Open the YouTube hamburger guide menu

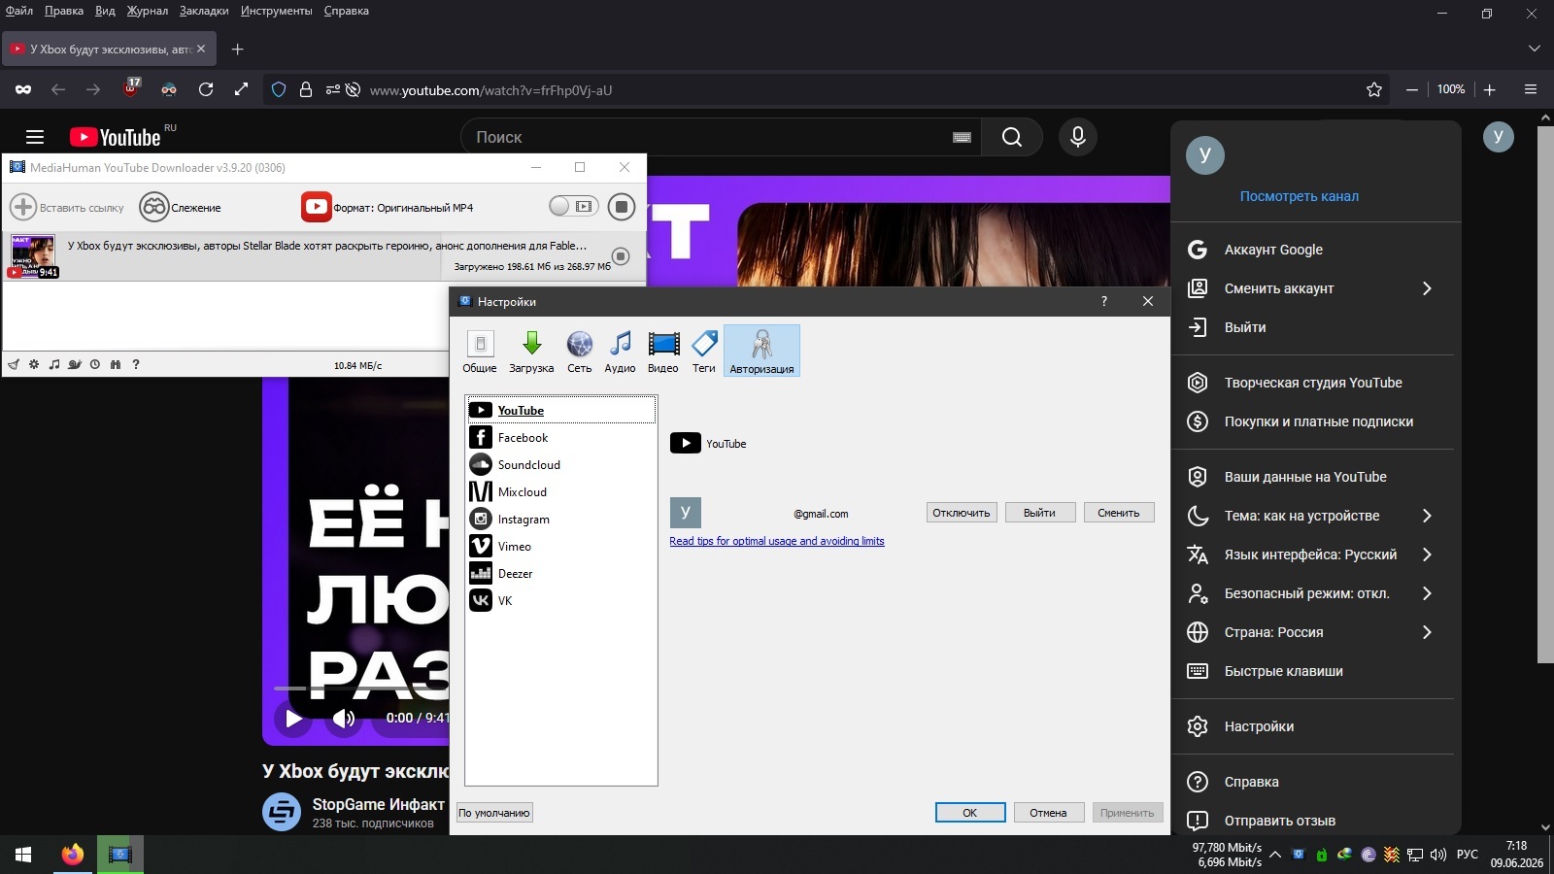point(35,137)
